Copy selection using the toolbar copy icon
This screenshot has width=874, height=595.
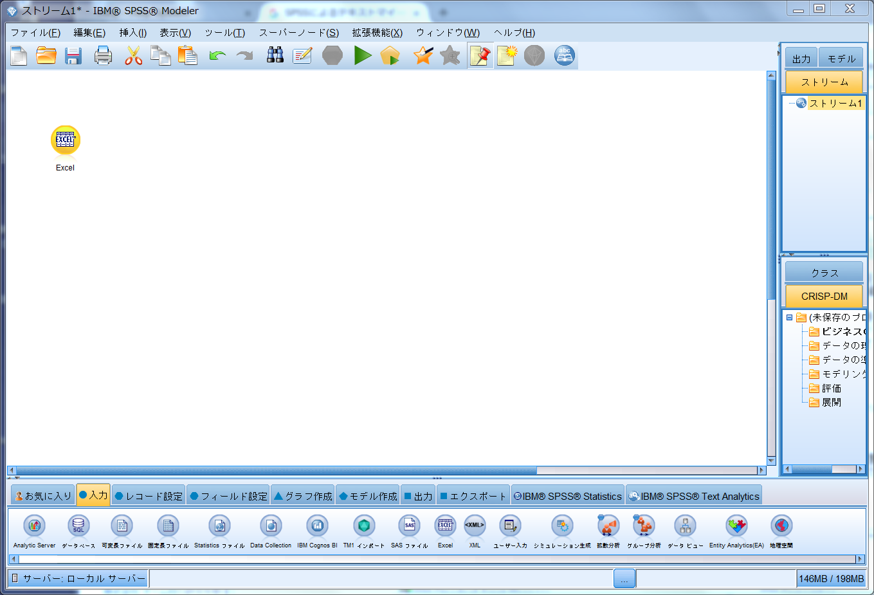(160, 56)
